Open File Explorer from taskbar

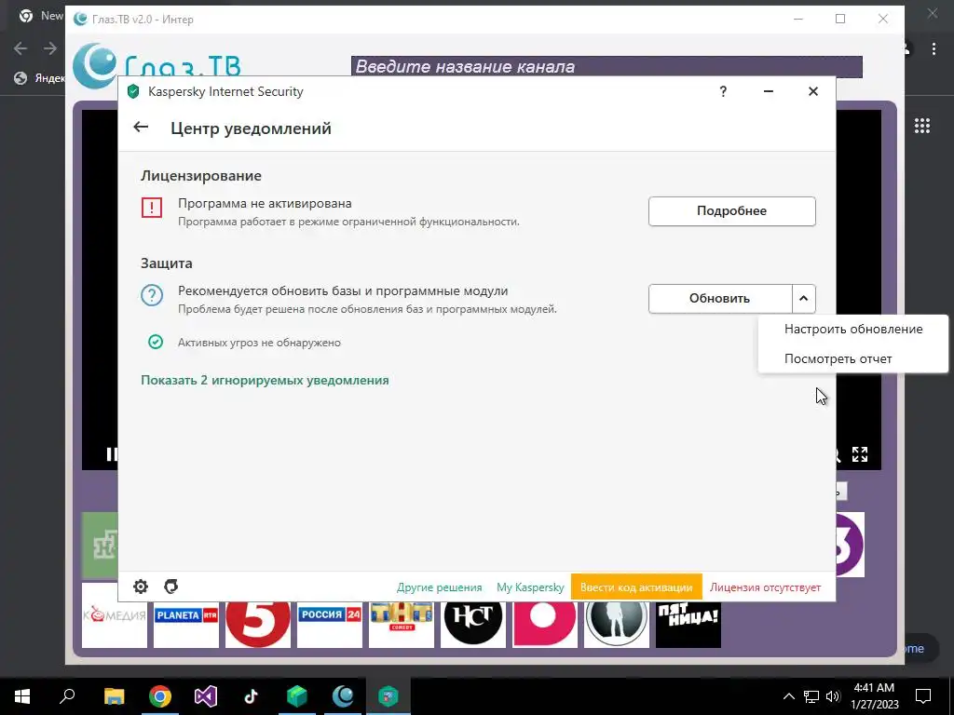(114, 696)
